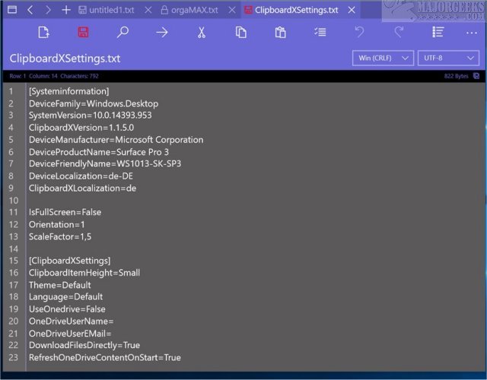Viewport: 487px width, 380px height.
Task: Close the untitled1.txt tab
Action: point(148,10)
